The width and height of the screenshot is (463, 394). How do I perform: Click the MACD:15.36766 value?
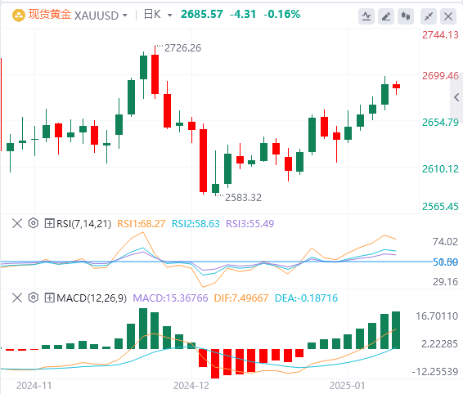click(170, 298)
